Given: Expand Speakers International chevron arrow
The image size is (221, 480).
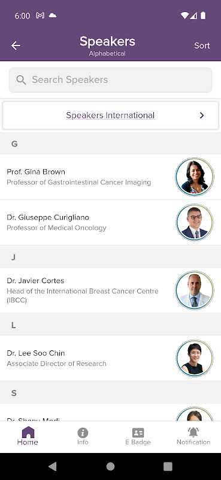Looking at the screenshot, I should click(202, 115).
